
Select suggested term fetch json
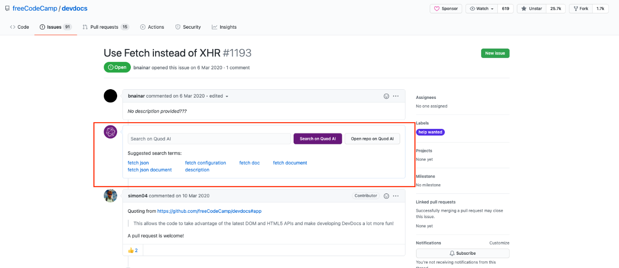click(x=138, y=163)
